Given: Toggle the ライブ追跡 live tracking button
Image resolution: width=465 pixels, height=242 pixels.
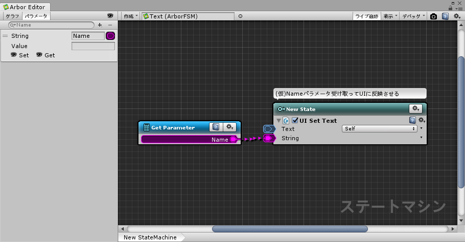Looking at the screenshot, I should 367,16.
